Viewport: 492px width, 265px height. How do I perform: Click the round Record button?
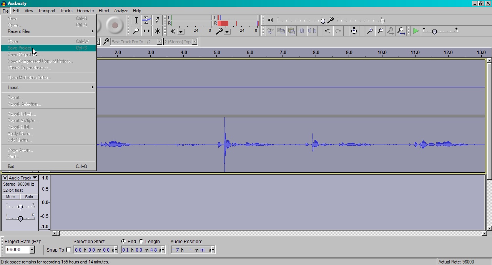point(114,25)
